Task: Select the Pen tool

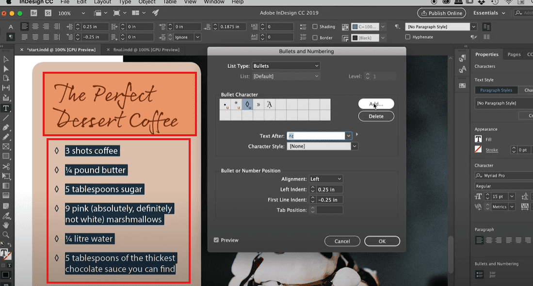Action: (6, 127)
